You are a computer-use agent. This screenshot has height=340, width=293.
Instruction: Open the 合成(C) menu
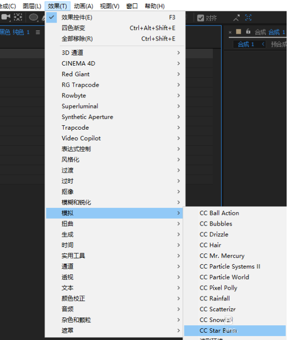[8, 6]
